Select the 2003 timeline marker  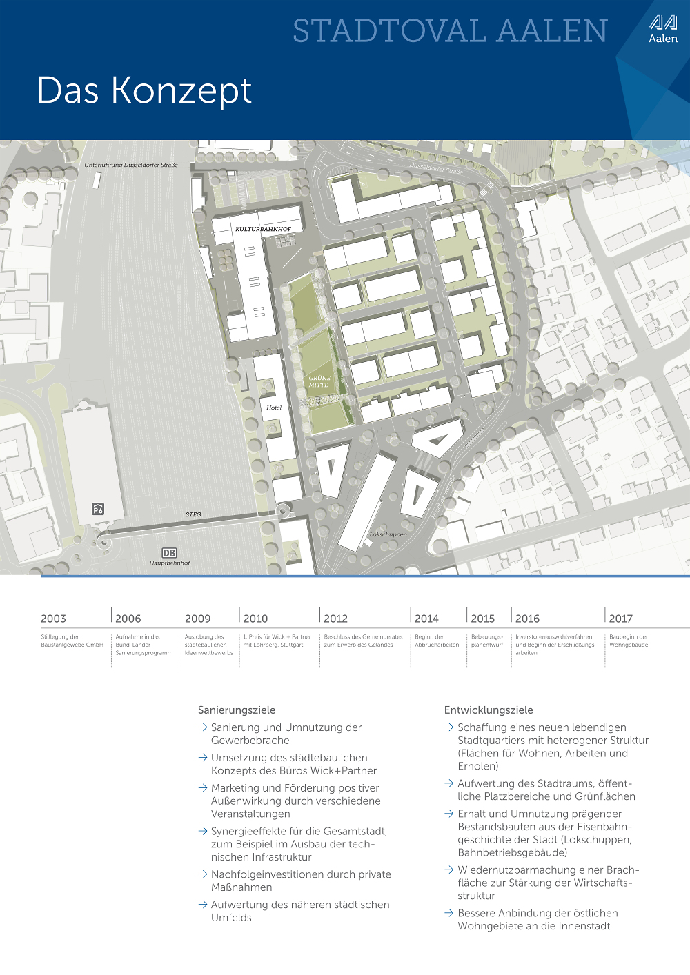[x=53, y=619]
